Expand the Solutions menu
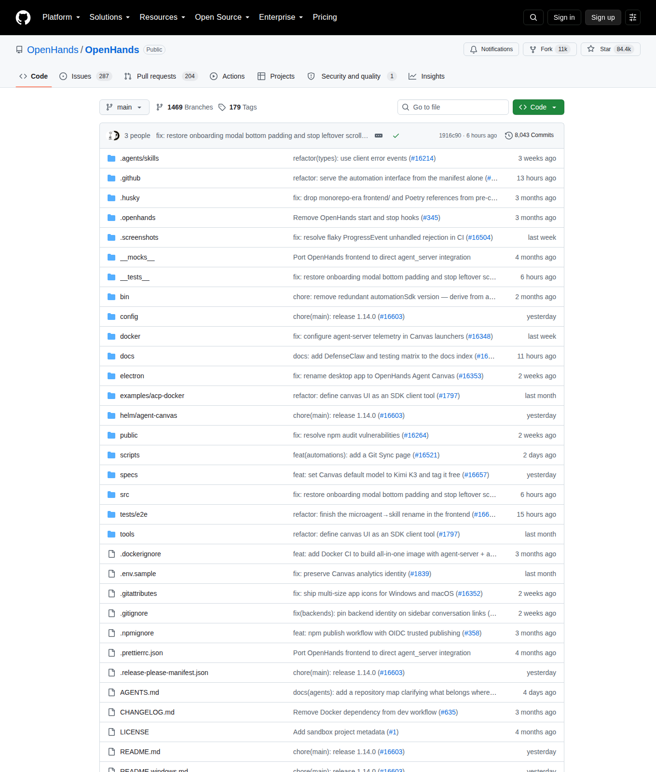The height and width of the screenshot is (772, 656). [x=109, y=17]
